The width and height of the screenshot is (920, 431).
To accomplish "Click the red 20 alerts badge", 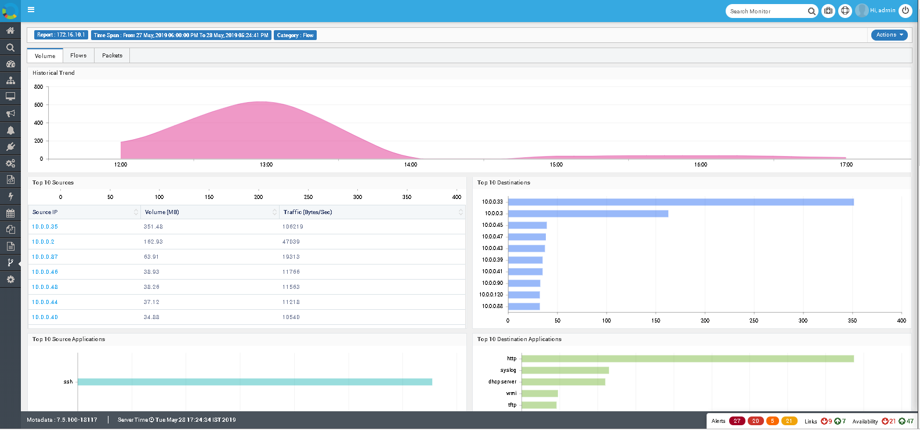I will pos(755,421).
